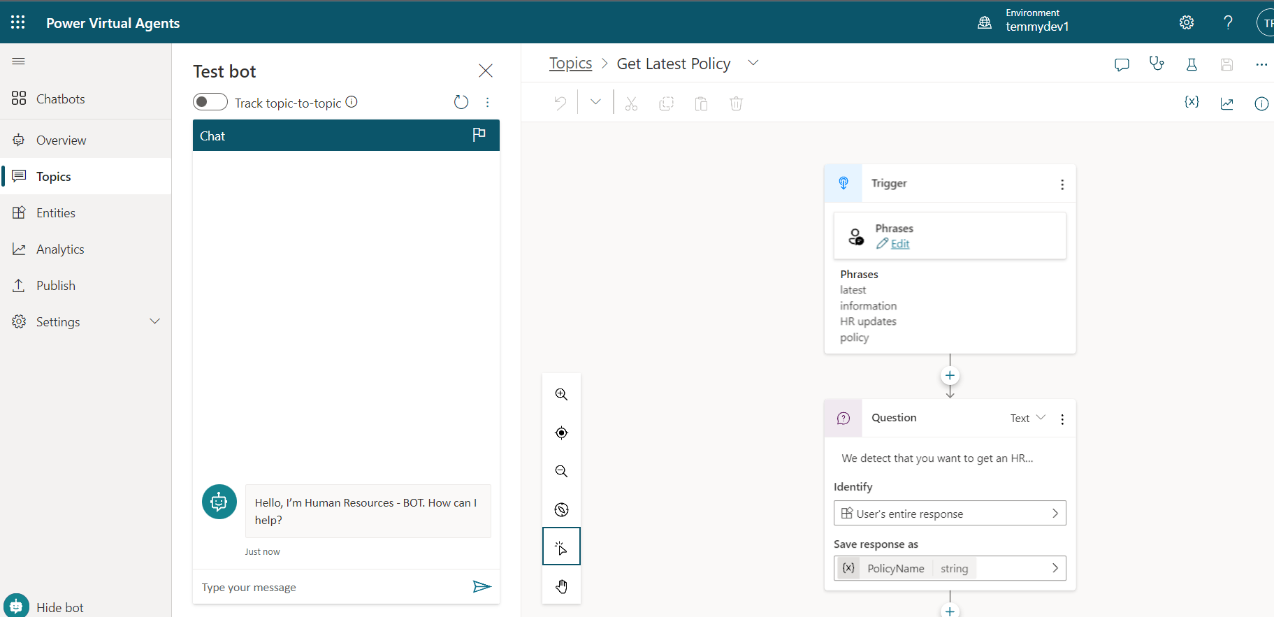This screenshot has height=617, width=1274.
Task: Click Hide bot button
Action: point(43,607)
